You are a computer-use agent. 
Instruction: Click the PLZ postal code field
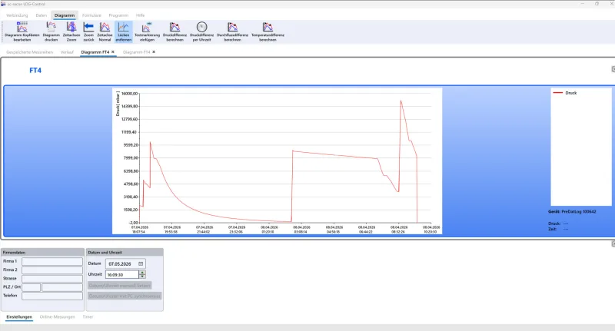tap(31, 287)
